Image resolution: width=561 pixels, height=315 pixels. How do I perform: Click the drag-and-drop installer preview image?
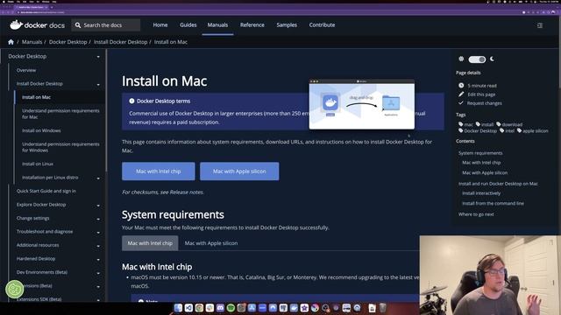[362, 104]
